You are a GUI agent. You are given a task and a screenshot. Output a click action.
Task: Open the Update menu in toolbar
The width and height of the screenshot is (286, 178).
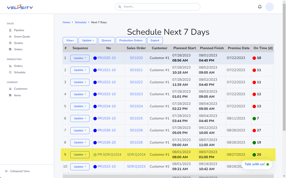88,40
